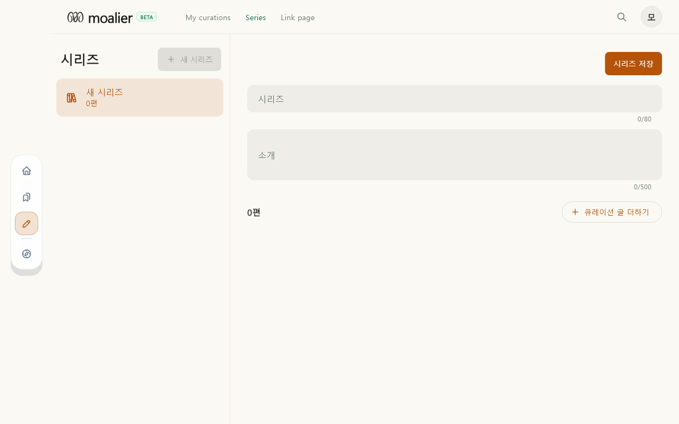Click the plus icon in 큐레이션 글 더하기
The image size is (679, 424).
click(575, 212)
